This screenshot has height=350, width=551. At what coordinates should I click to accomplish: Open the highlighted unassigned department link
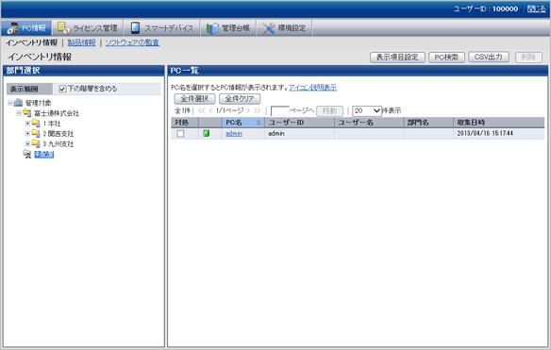pyautogui.click(x=44, y=155)
